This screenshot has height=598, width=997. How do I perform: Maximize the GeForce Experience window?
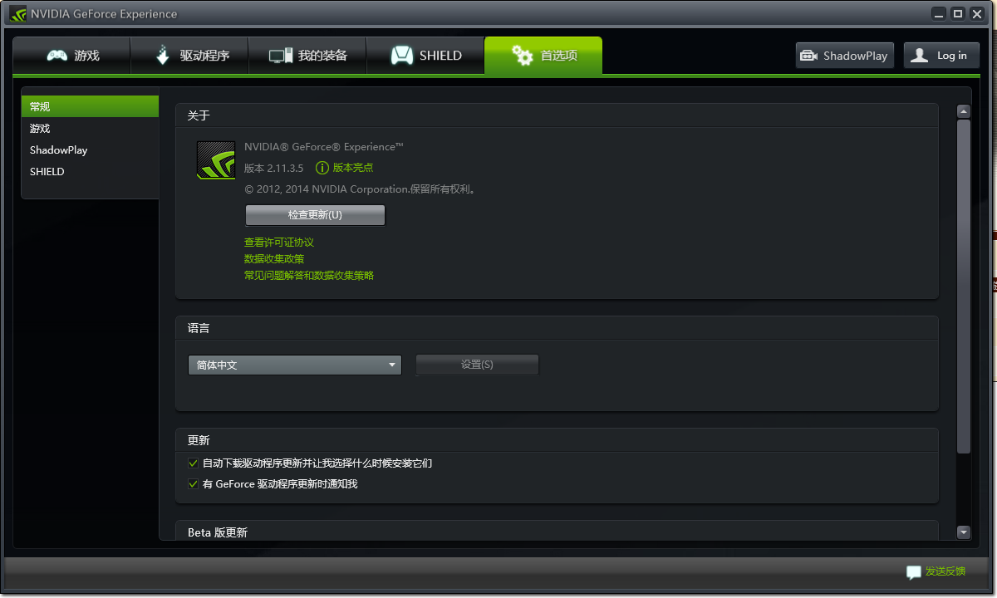(x=958, y=13)
